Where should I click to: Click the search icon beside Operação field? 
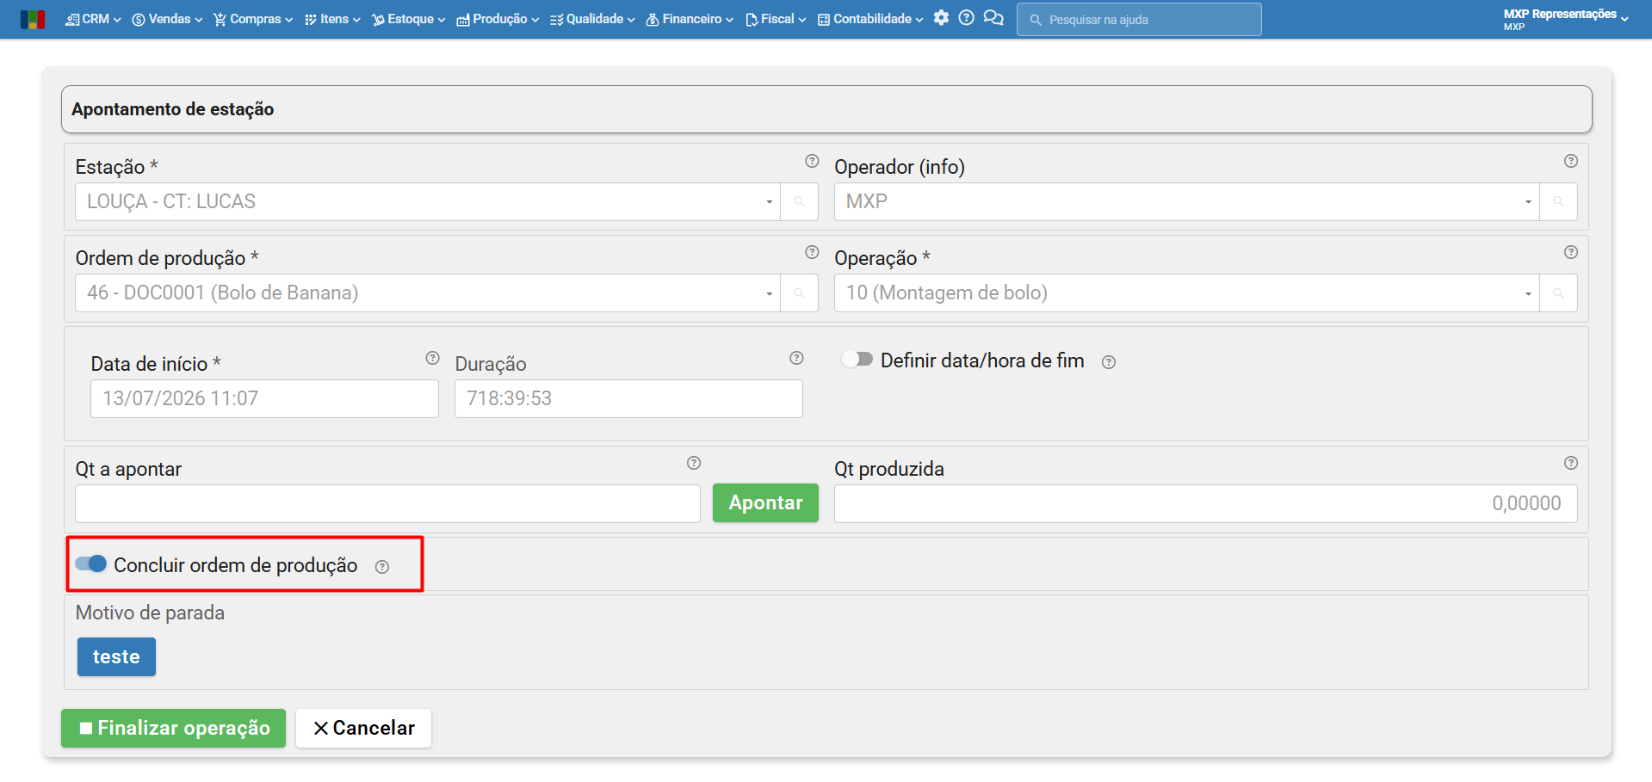point(1558,293)
